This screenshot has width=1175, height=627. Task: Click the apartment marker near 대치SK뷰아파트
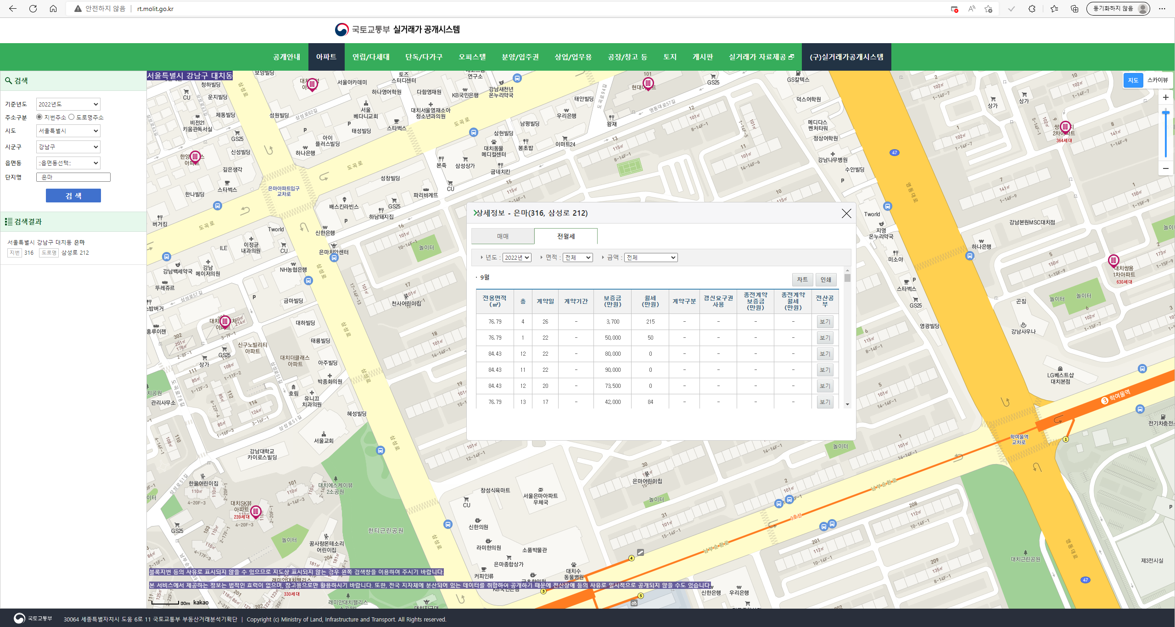[256, 511]
